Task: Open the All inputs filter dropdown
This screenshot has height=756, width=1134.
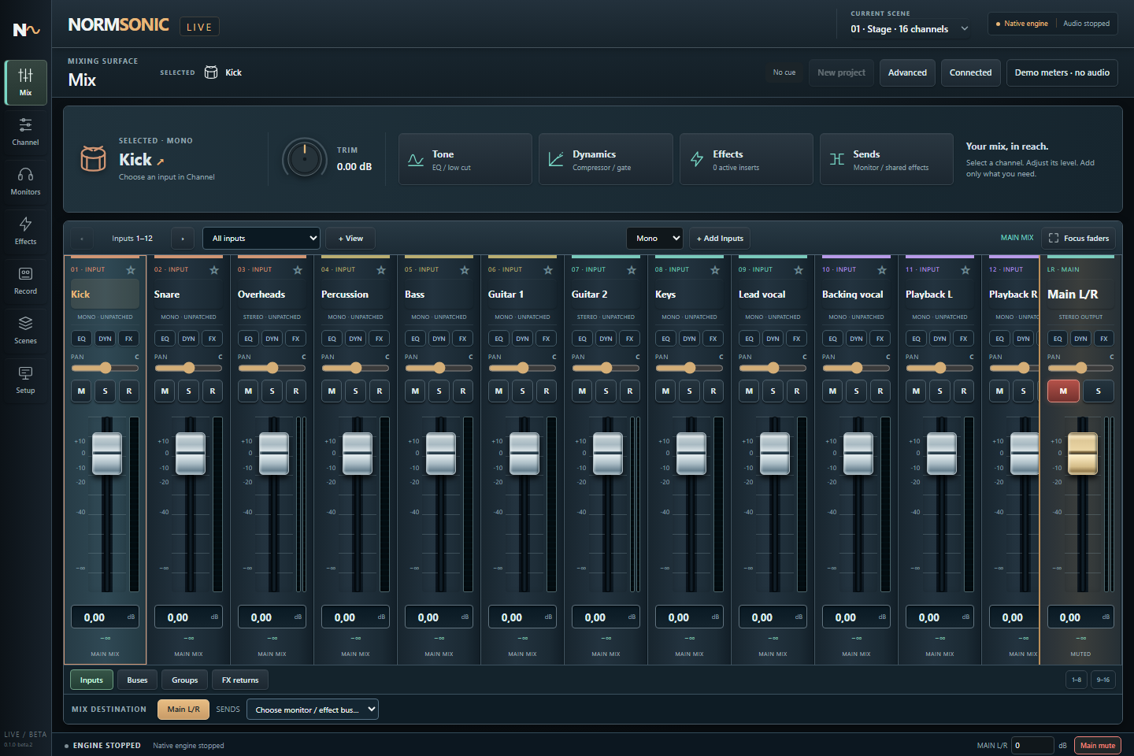Action: click(261, 239)
